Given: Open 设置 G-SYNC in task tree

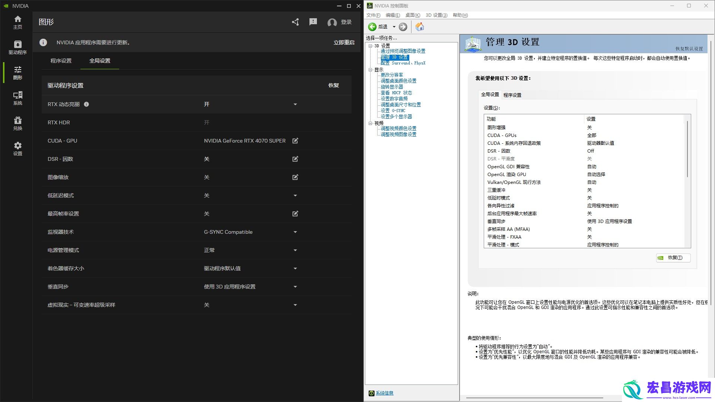Looking at the screenshot, I should [x=393, y=111].
